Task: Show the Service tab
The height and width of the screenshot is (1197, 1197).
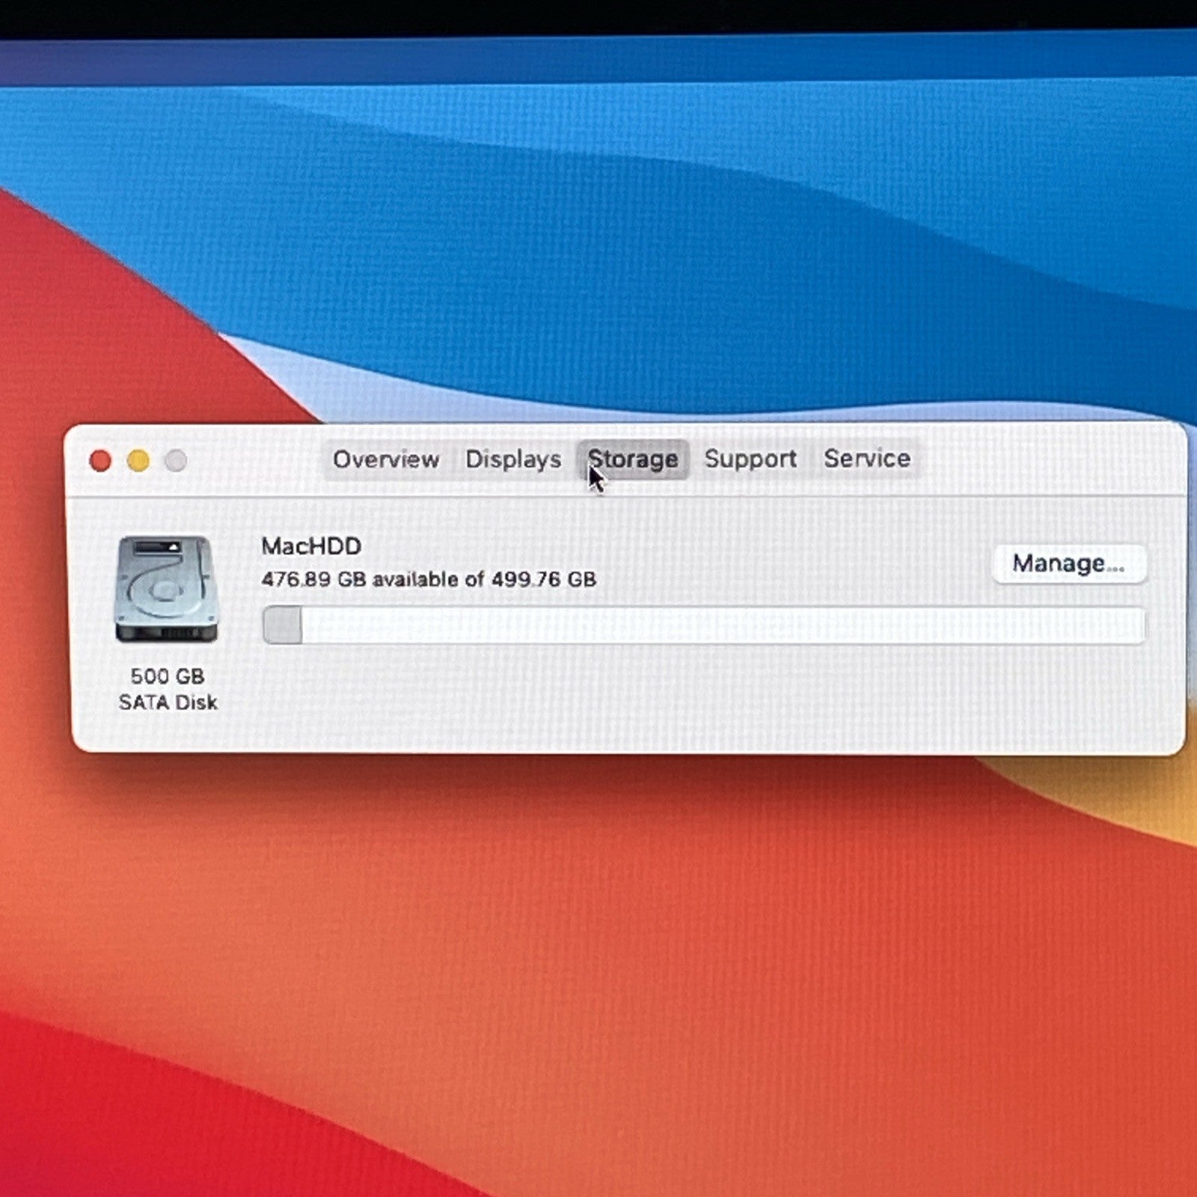Action: pyautogui.click(x=867, y=458)
